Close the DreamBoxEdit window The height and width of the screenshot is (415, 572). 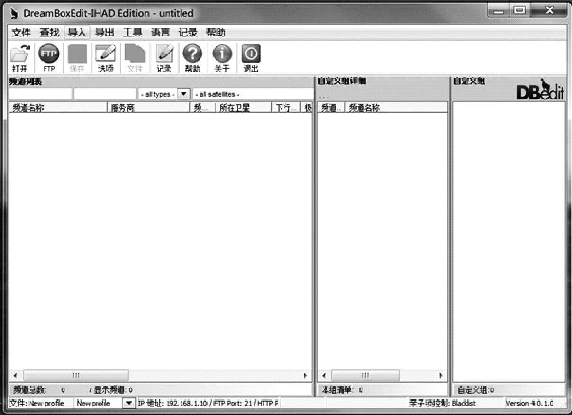(549, 10)
